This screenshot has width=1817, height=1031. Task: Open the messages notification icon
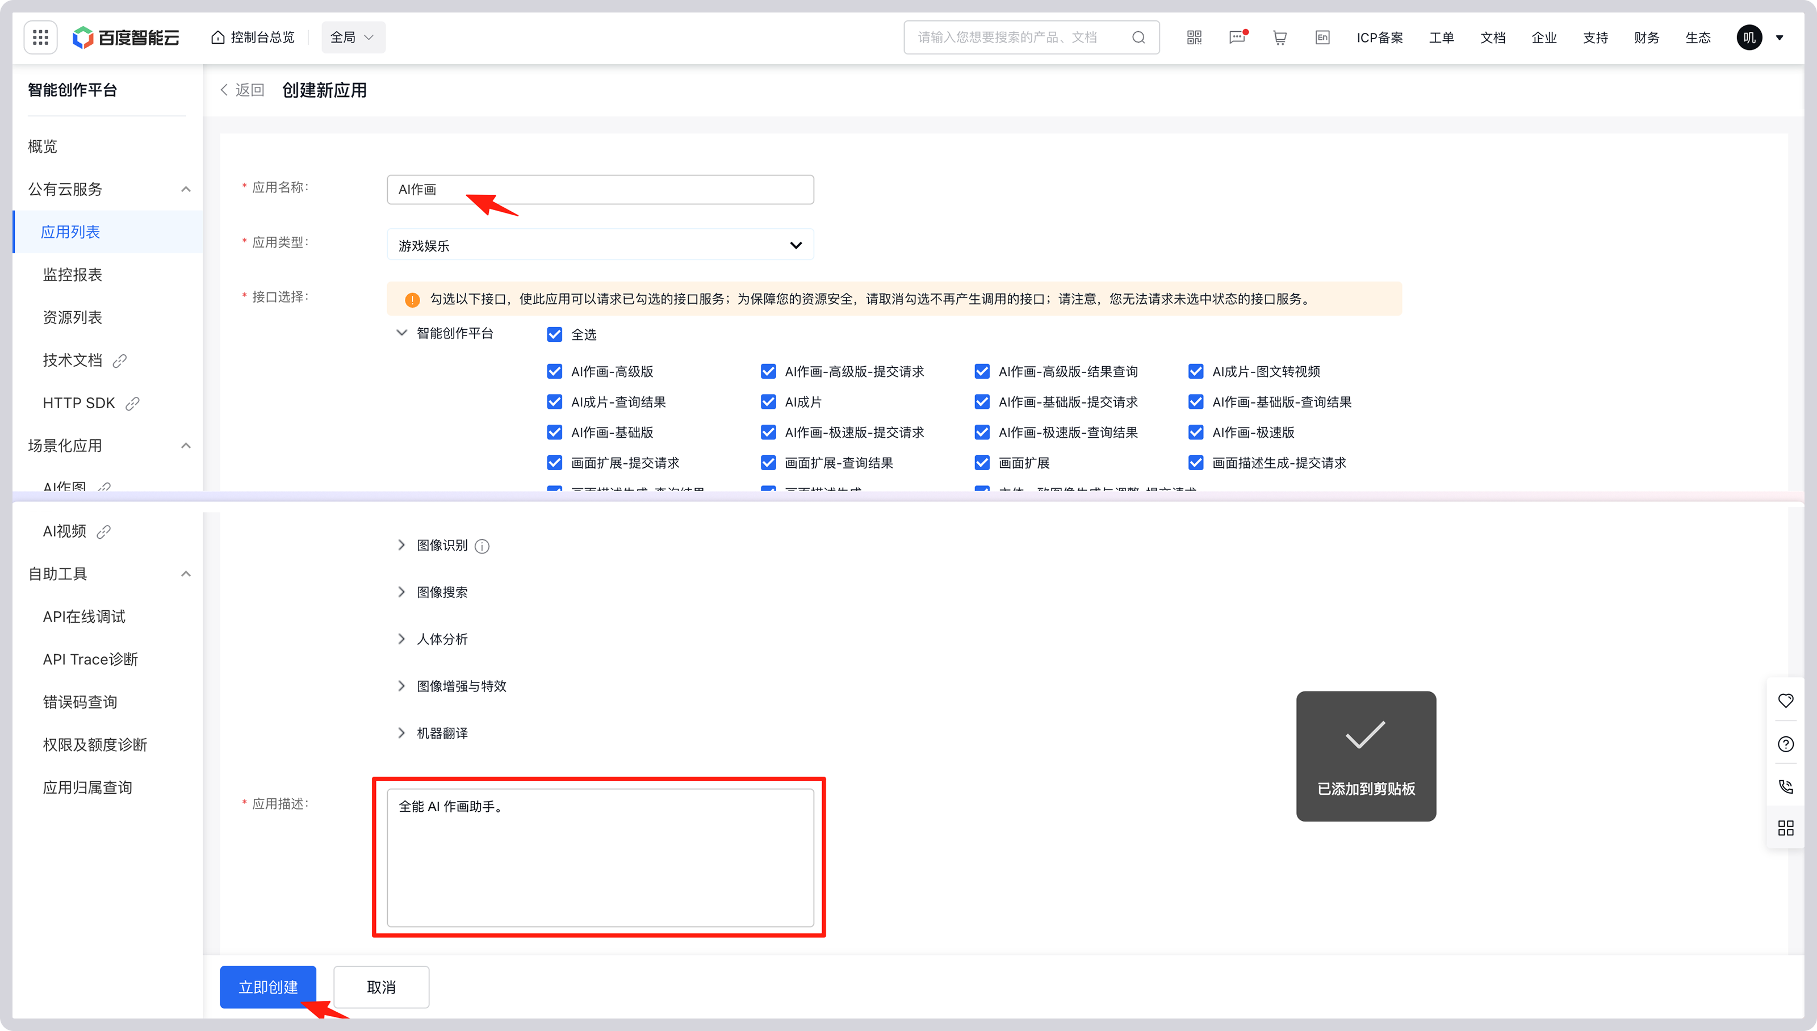tap(1236, 37)
